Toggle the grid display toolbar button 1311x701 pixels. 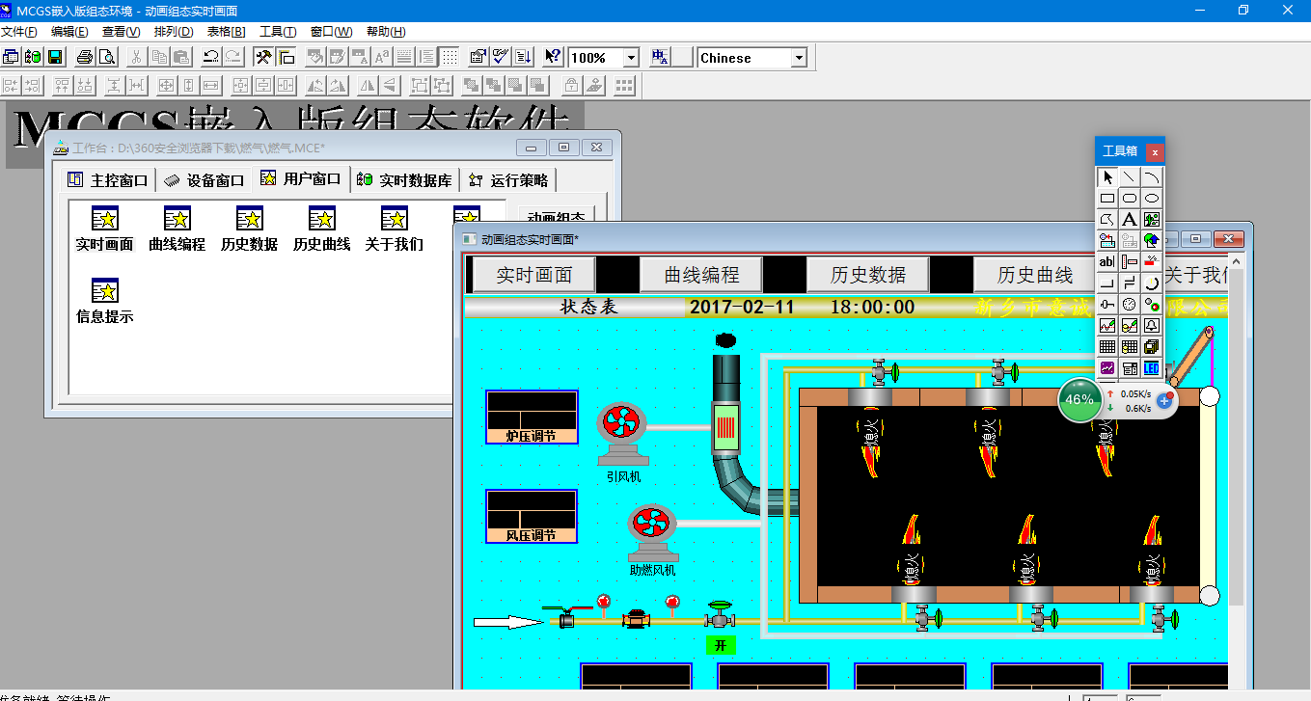[x=450, y=58]
